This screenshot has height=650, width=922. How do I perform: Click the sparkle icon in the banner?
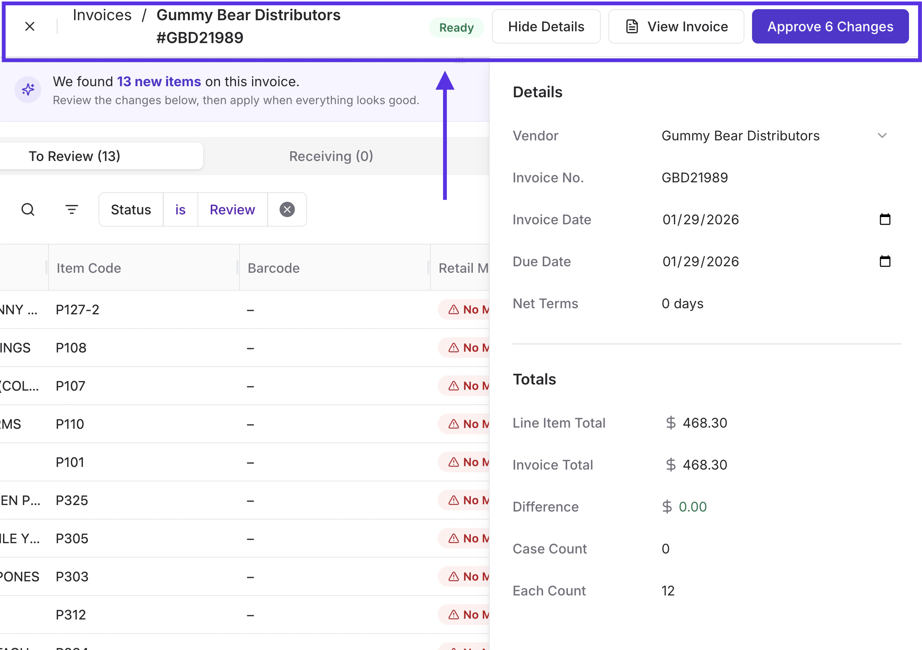click(28, 89)
